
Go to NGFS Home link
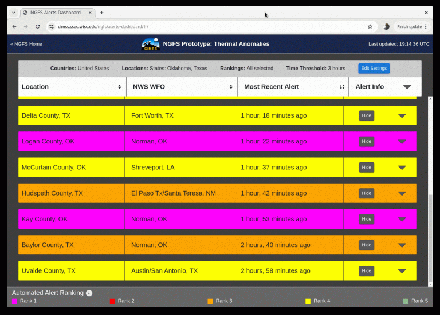[x=26, y=44]
